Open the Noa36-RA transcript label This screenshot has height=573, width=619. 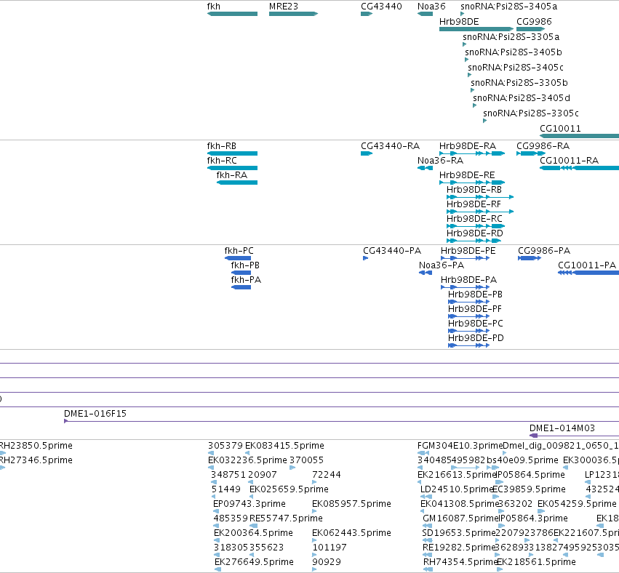[x=440, y=161]
